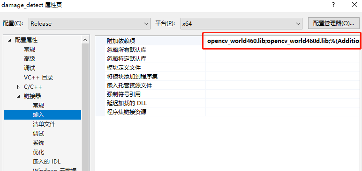Screen dimensions: 362x171
Task: Collapse the 链接器 tree node
Action: coord(18,96)
